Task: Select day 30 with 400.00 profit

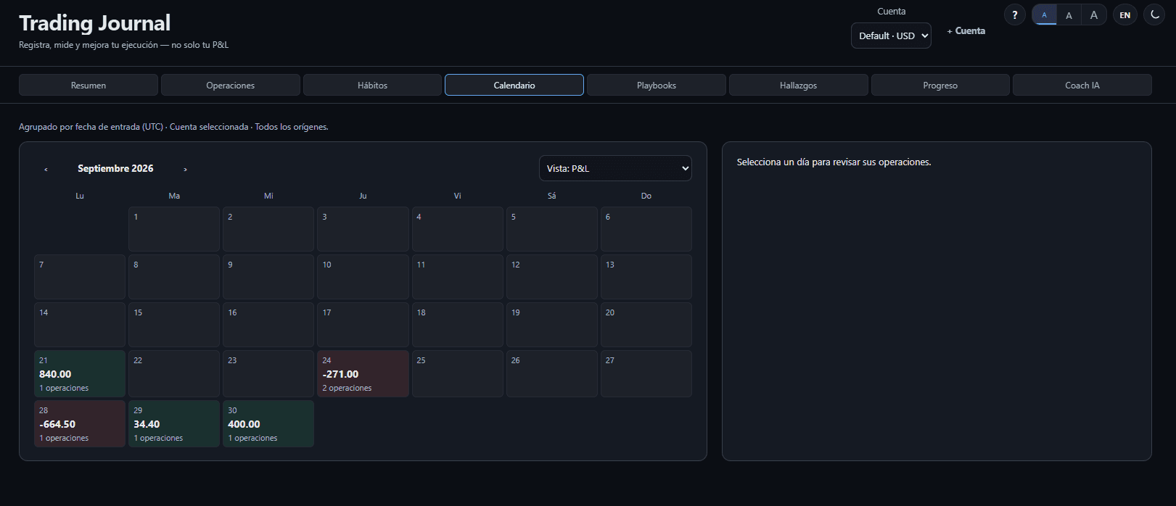Action: point(268,424)
